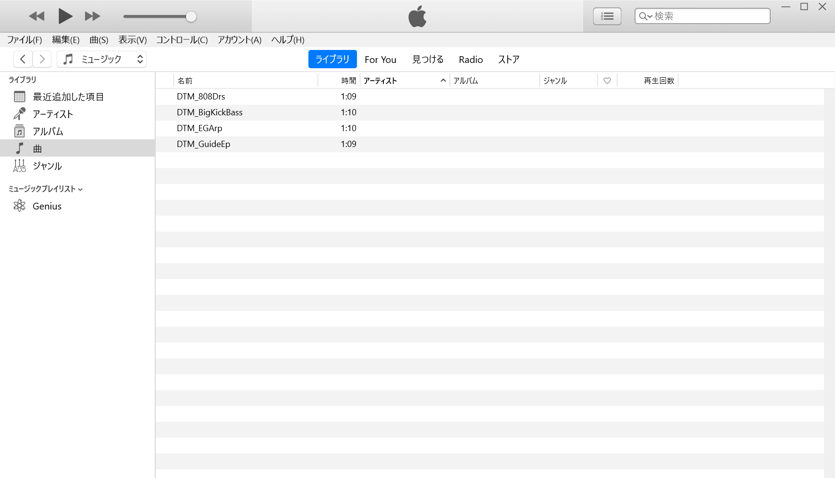Screen dimensions: 835x478
Task: Skip ahead with the fast-forward icon
Action: 92,16
